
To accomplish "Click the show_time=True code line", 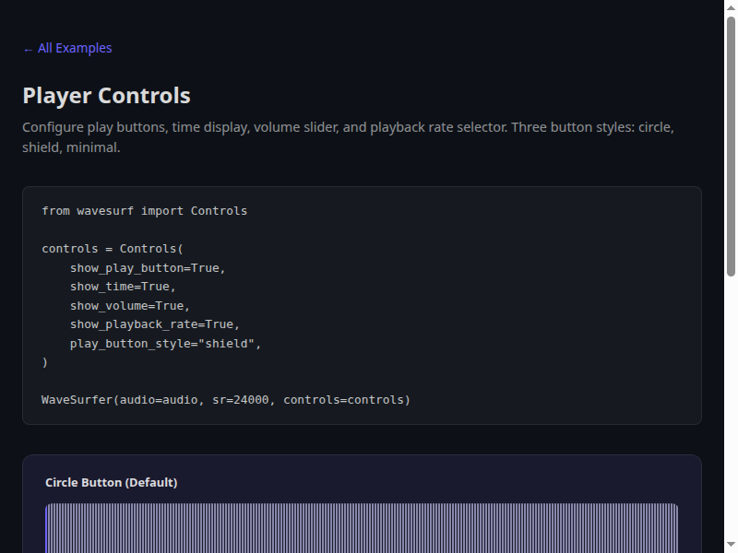I will pyautogui.click(x=123, y=287).
